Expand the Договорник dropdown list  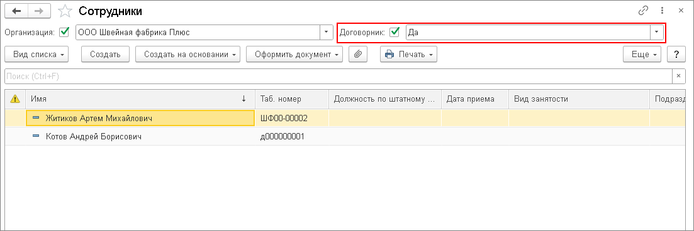pos(656,32)
